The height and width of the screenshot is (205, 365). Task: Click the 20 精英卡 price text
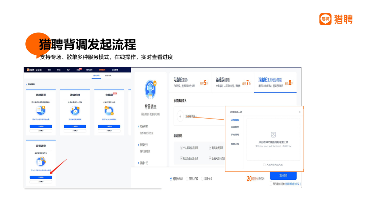(252, 179)
